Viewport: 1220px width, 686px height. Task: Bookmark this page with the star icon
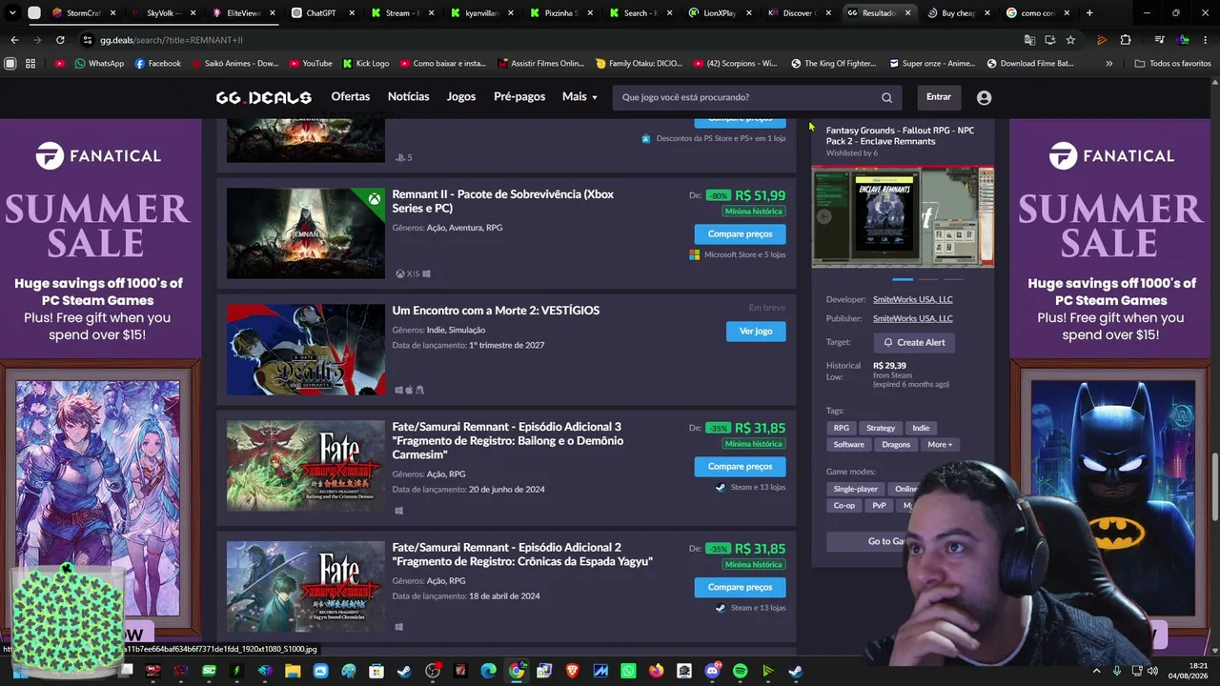(x=1070, y=40)
